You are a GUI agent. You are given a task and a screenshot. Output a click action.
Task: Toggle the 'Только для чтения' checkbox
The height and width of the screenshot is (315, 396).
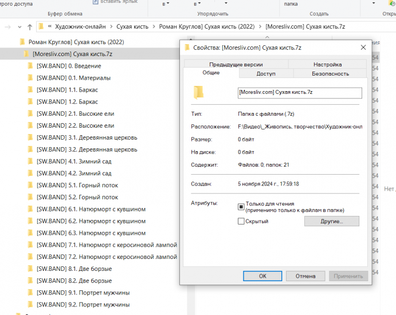[241, 204]
